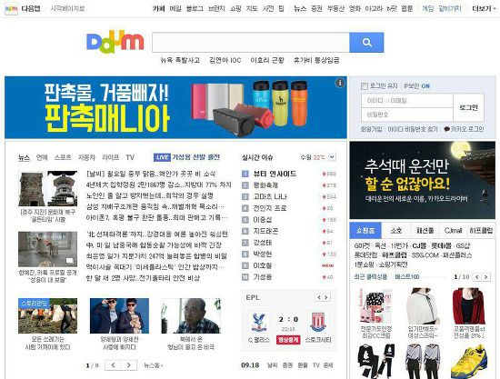Image resolution: width=500 pixels, height=379 pixels.
Task: Click rank 10 badge beside 기성용
Action: coord(245,277)
